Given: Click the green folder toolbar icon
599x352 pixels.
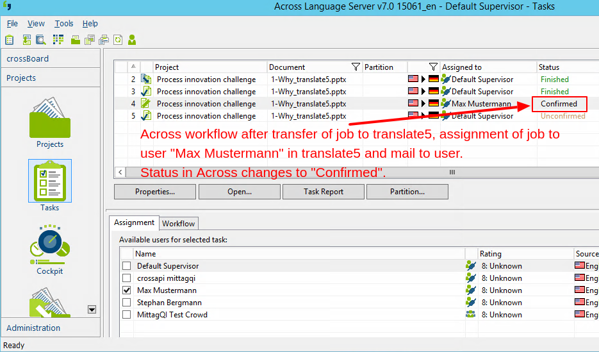Looking at the screenshot, I should click(x=75, y=40).
